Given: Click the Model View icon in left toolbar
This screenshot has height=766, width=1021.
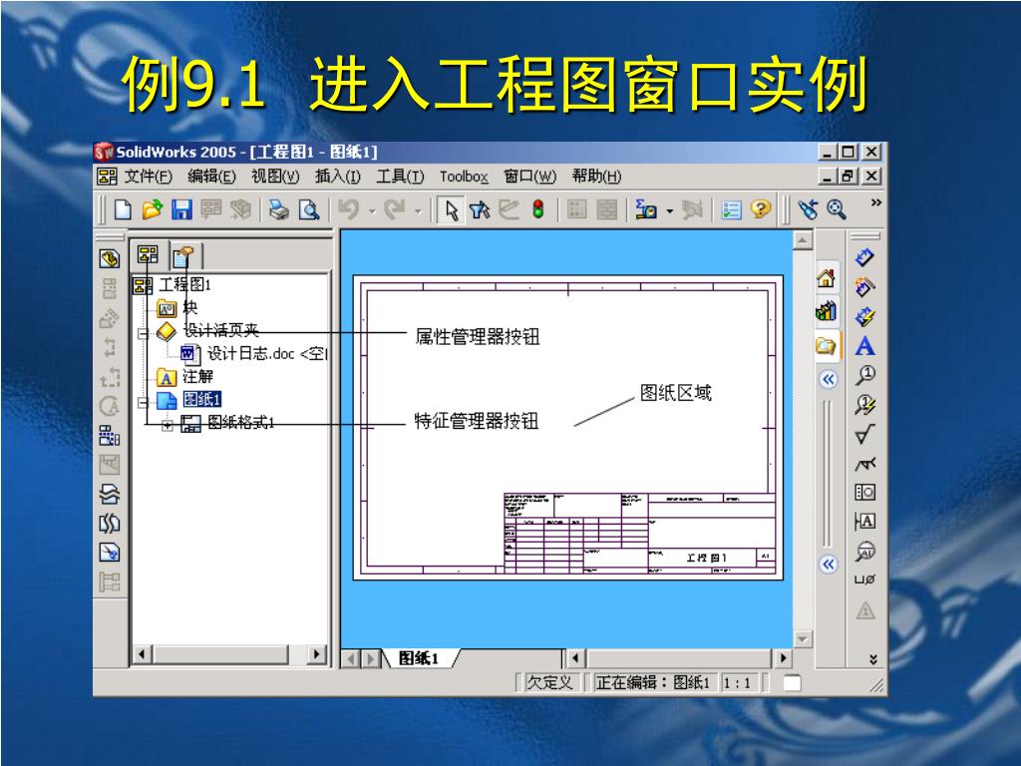Looking at the screenshot, I should click(110, 258).
